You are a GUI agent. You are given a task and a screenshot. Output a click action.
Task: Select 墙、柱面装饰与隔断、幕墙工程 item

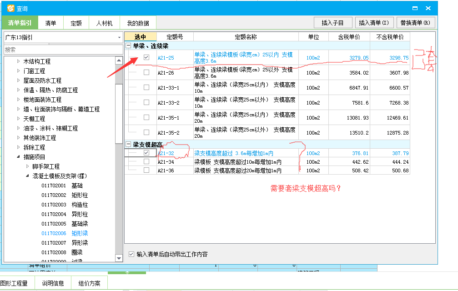coord(62,109)
